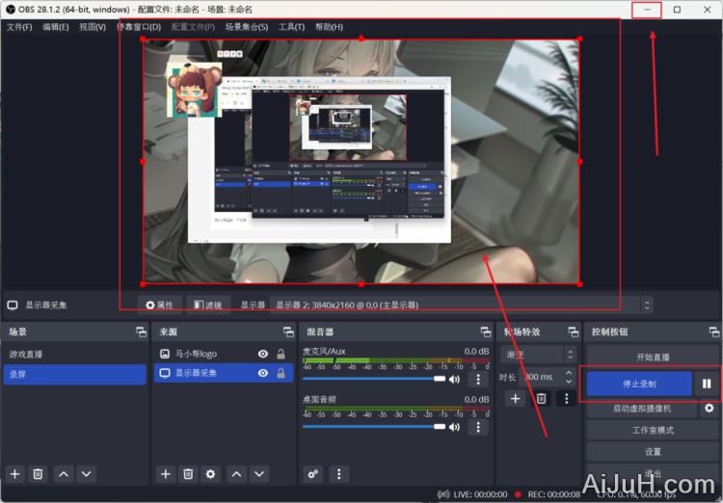Hide the 显示器采集 source with eye icon

click(262, 373)
